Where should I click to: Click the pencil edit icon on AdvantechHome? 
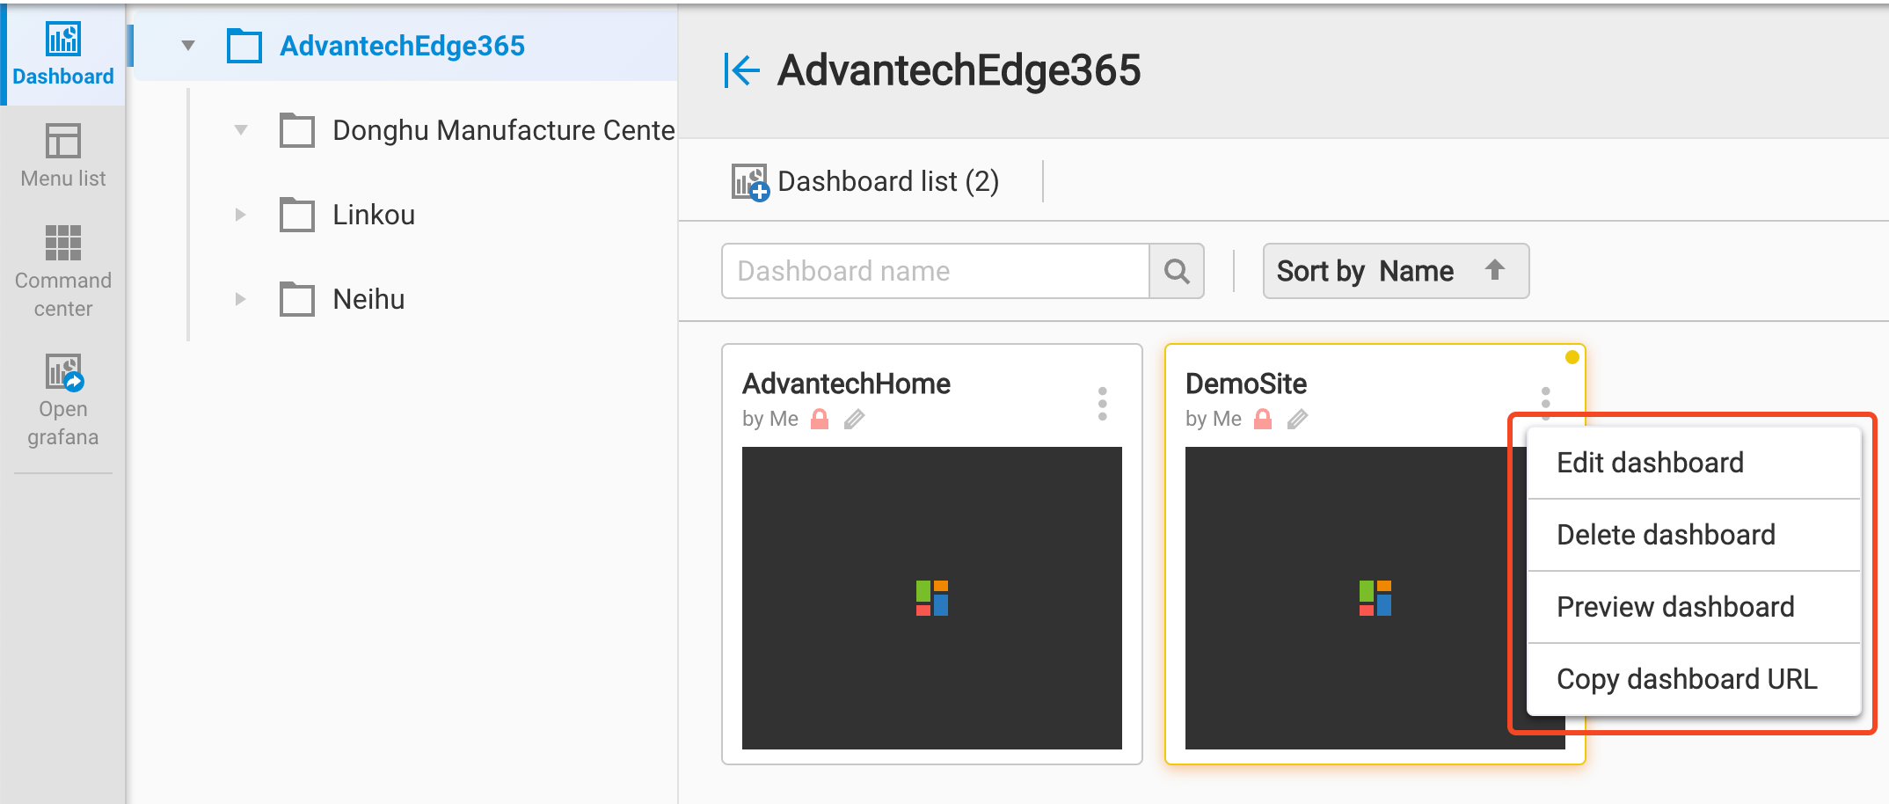854,419
